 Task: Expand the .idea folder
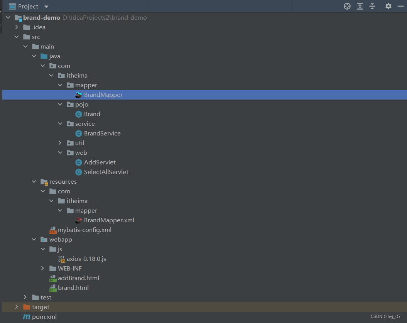pyautogui.click(x=17, y=27)
